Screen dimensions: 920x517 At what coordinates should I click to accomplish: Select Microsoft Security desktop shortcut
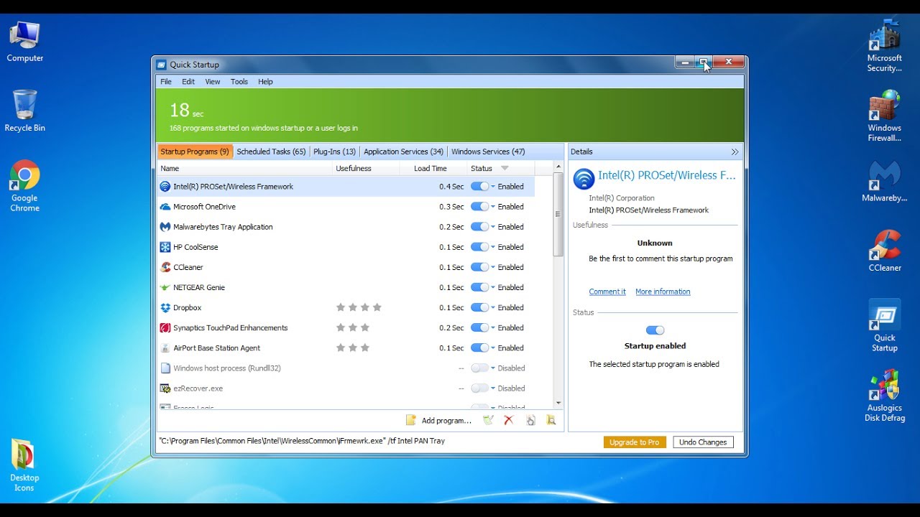coord(885,47)
